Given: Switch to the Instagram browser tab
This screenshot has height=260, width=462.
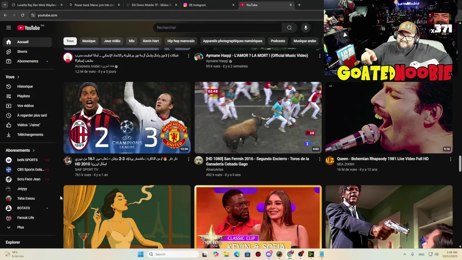Looking at the screenshot, I should coord(209,5).
